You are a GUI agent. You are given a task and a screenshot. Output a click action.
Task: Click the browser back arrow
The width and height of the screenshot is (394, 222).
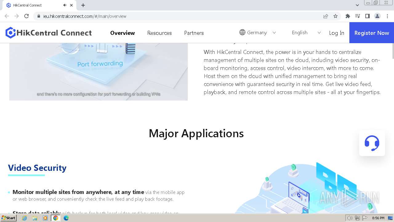(x=7, y=16)
